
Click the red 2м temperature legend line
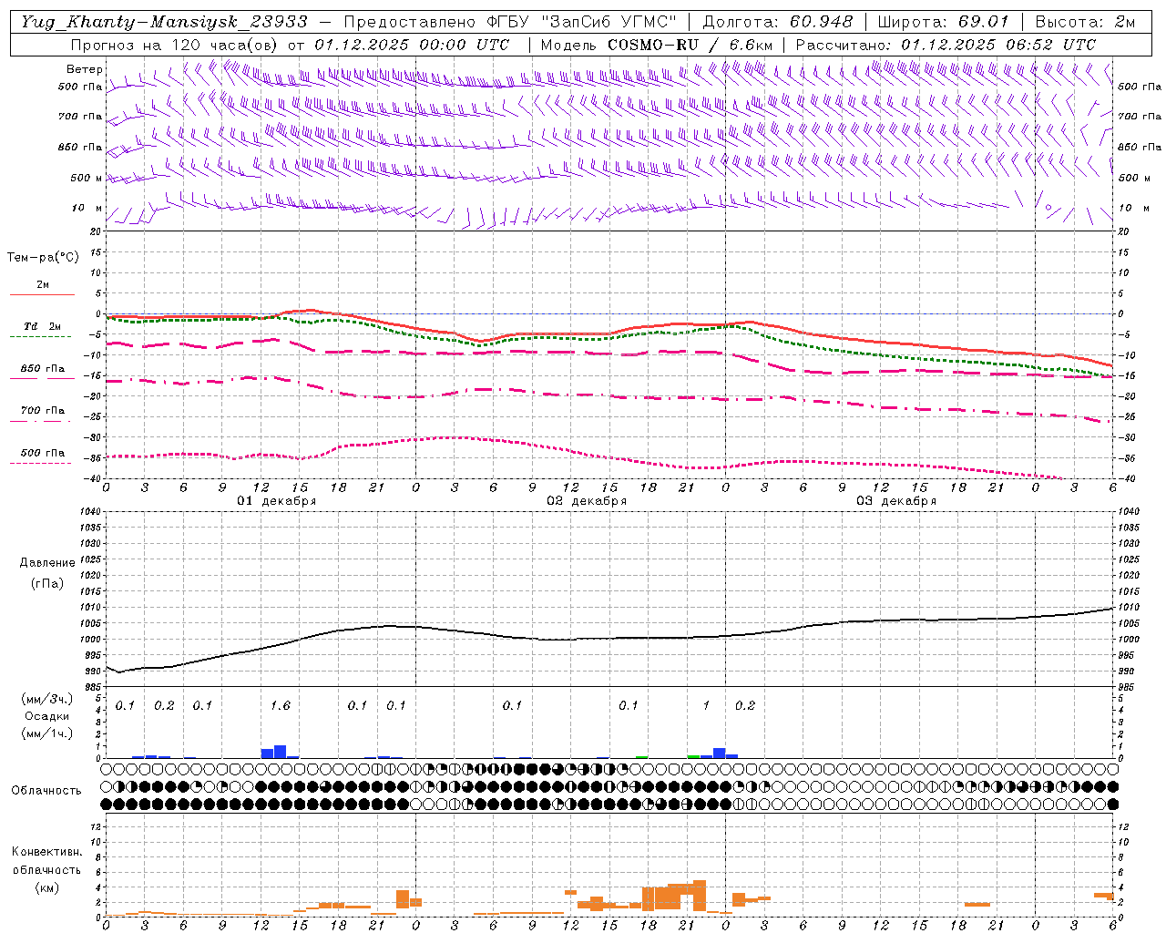pyautogui.click(x=42, y=295)
